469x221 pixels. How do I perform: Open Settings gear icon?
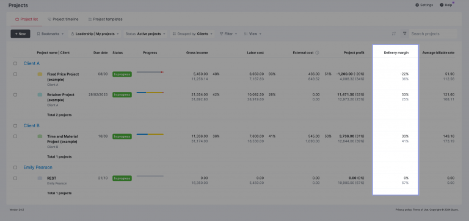(x=417, y=5)
